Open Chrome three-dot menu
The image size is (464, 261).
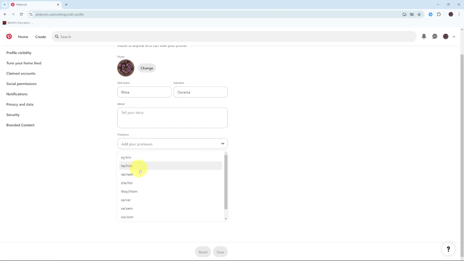pyautogui.click(x=459, y=14)
